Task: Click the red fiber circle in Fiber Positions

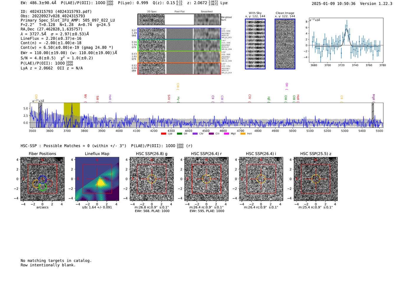Action: (x=49, y=183)
